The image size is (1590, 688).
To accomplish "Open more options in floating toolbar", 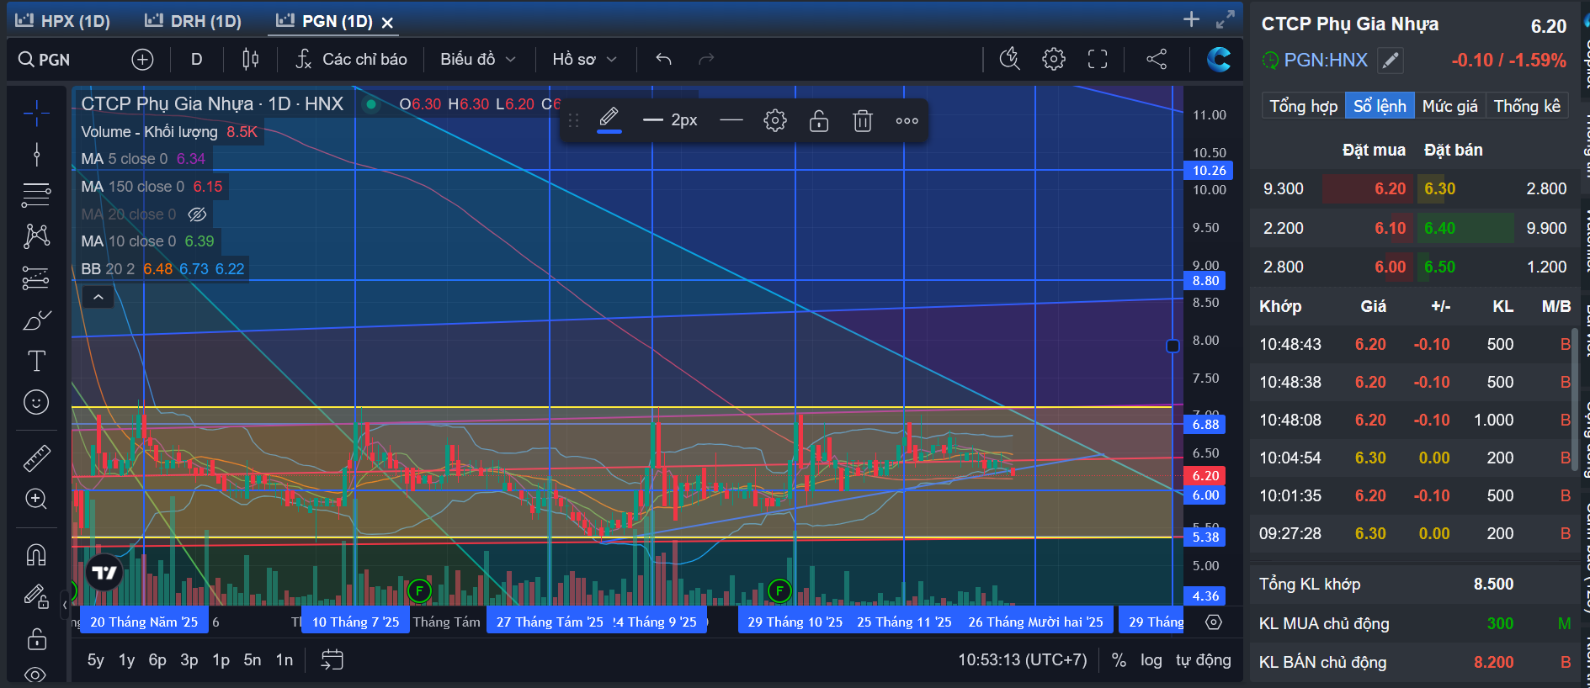I will [x=907, y=121].
